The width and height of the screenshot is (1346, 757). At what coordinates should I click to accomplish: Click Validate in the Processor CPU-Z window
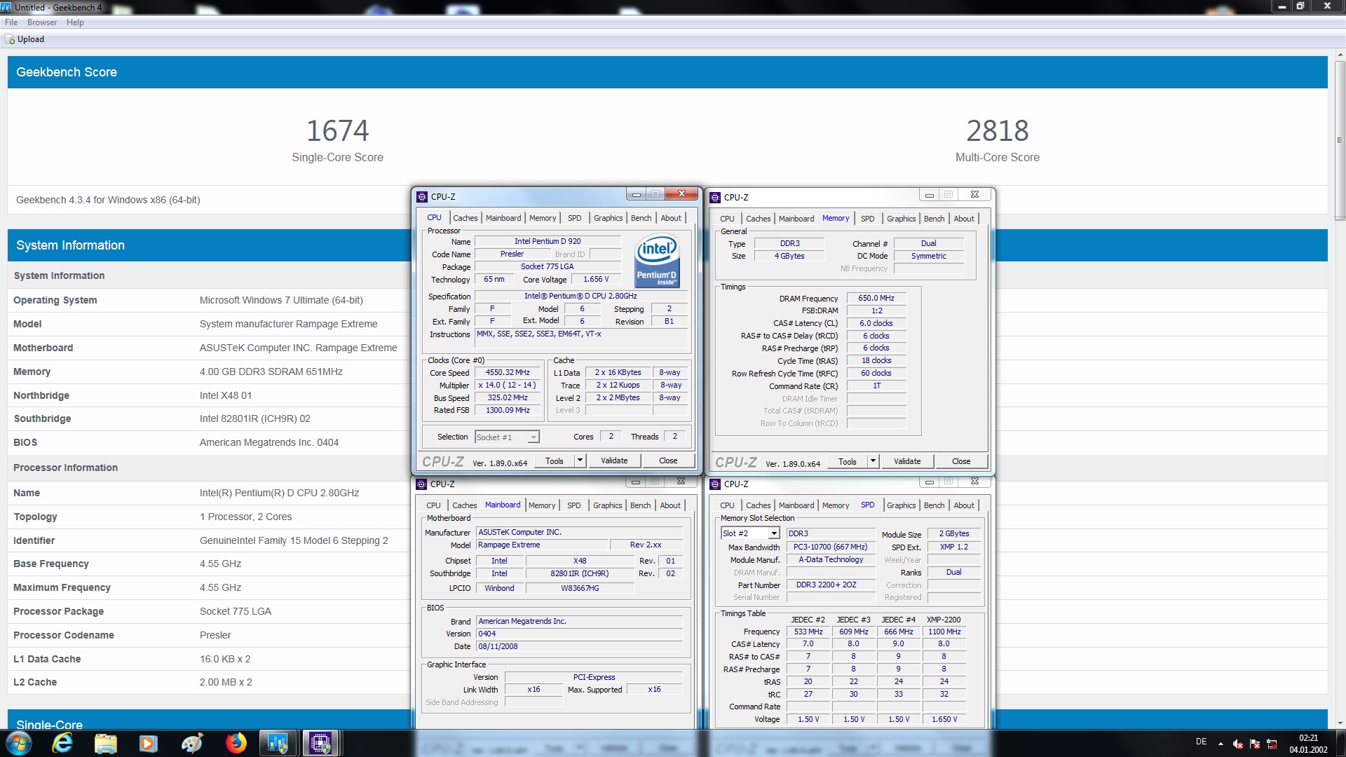pos(614,461)
